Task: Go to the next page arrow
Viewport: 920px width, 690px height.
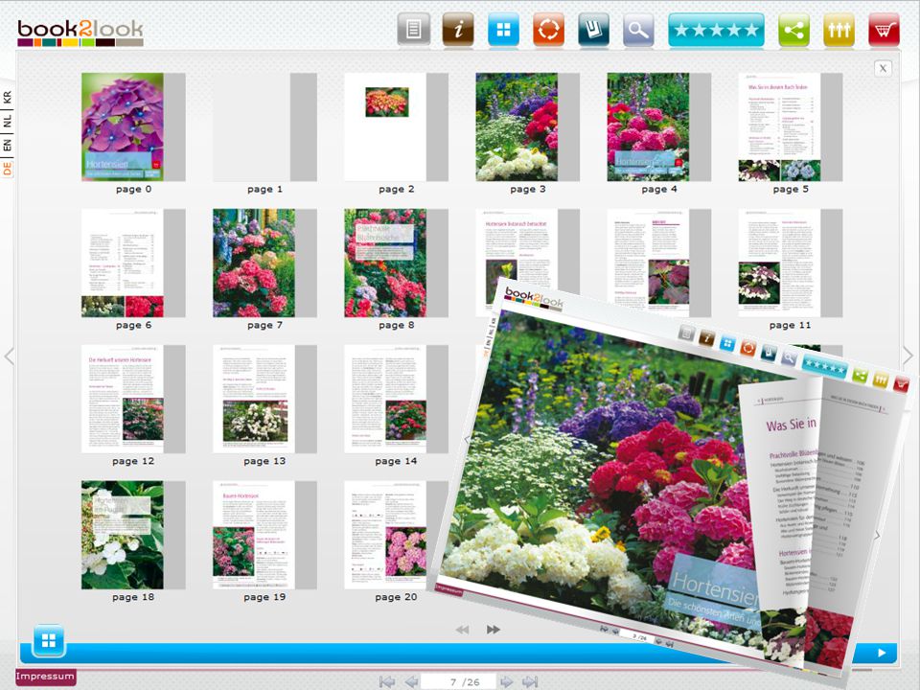Action: [x=506, y=681]
